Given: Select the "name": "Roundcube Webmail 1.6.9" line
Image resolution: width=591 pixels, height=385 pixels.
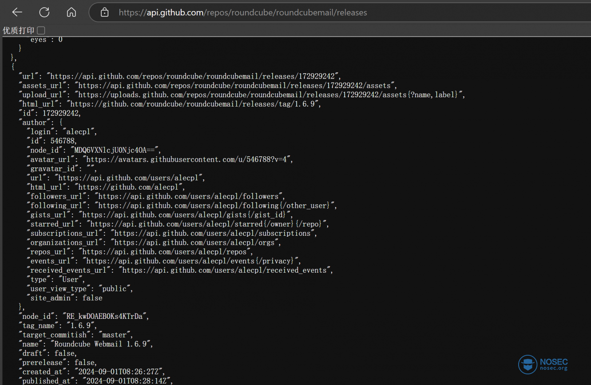Looking at the screenshot, I should 86,344.
